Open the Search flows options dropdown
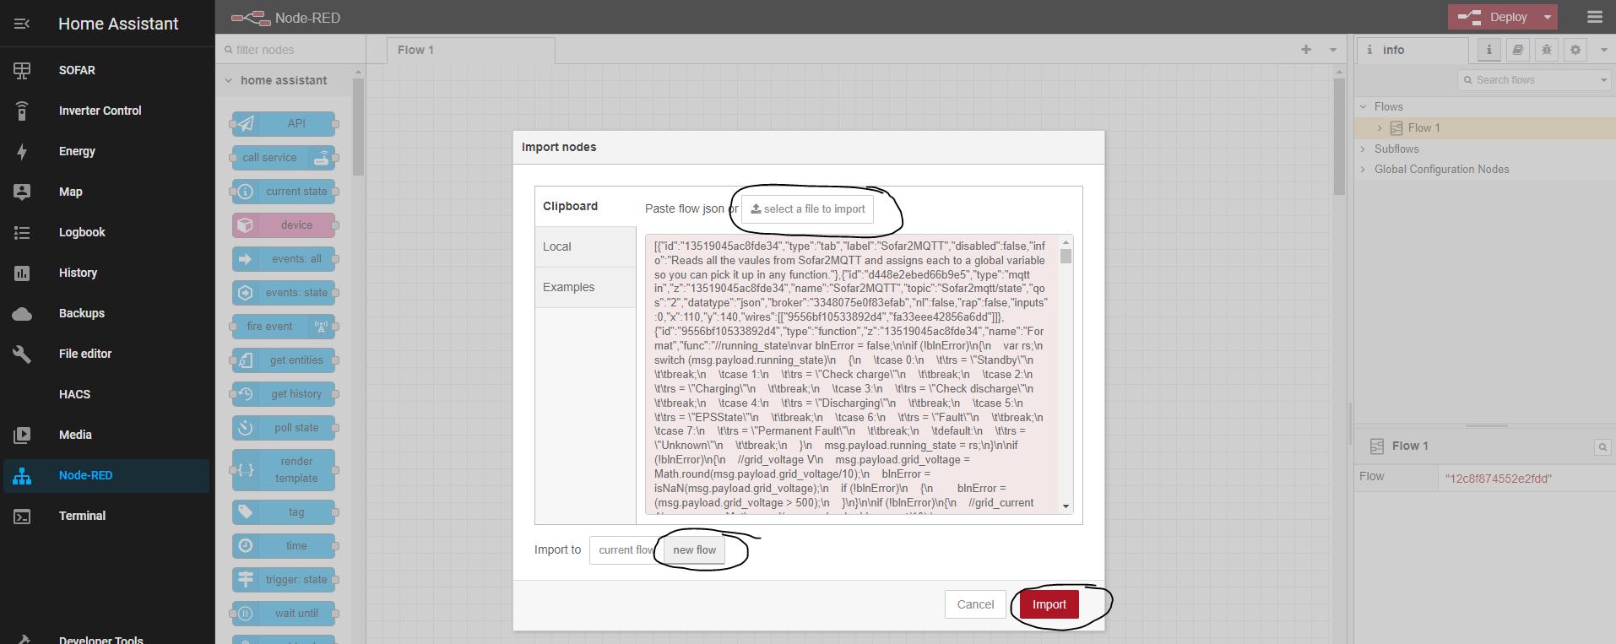This screenshot has height=644, width=1616. 1604,80
